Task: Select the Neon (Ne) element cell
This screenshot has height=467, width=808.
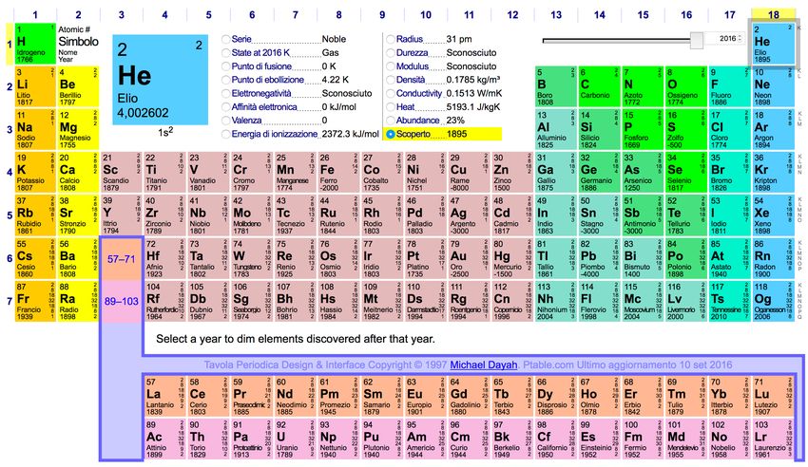Action: pos(773,86)
